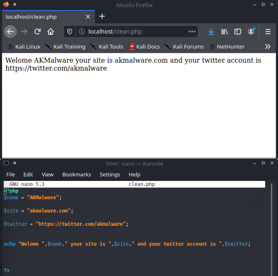This screenshot has width=278, height=276.
Task: Click the Firefox back arrow button
Action: tap(10, 32)
